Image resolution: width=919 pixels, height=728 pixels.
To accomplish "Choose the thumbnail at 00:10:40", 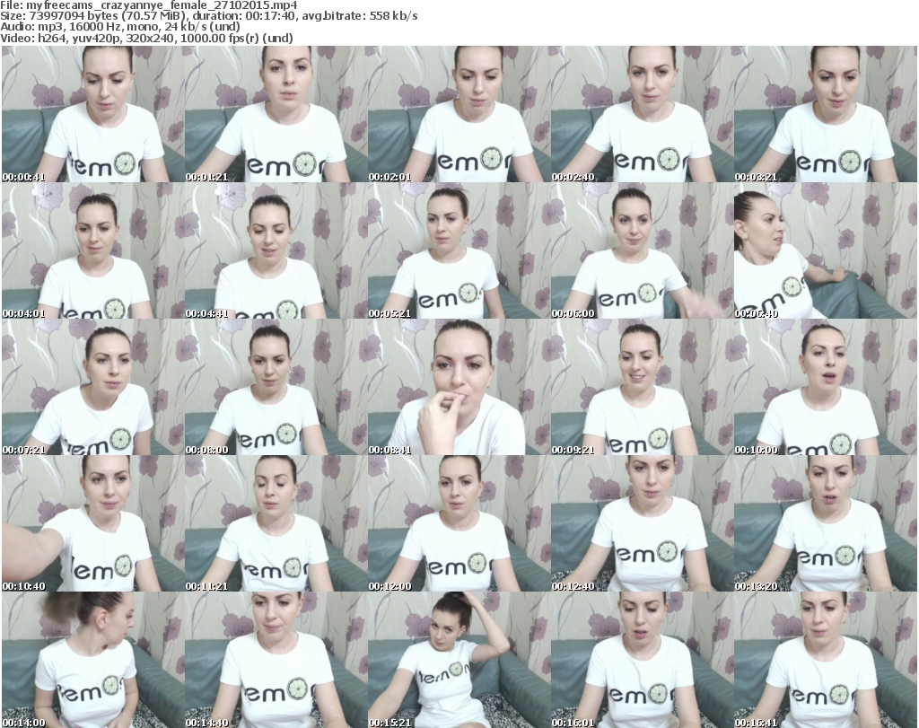I will tap(92, 523).
